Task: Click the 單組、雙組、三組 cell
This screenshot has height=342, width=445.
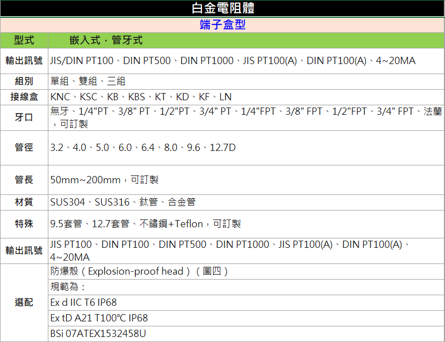Action: [x=88, y=81]
